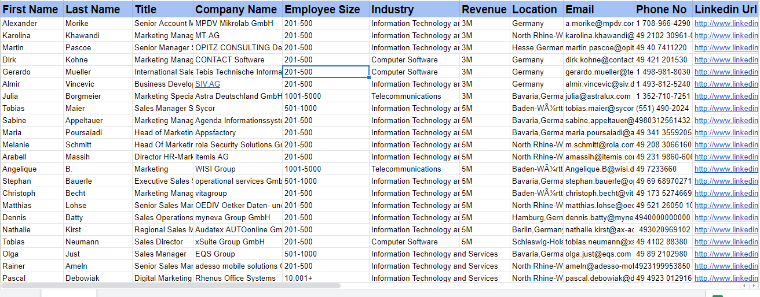This screenshot has height=297, width=760.
Task: Select the Location header cell
Action: [537, 9]
